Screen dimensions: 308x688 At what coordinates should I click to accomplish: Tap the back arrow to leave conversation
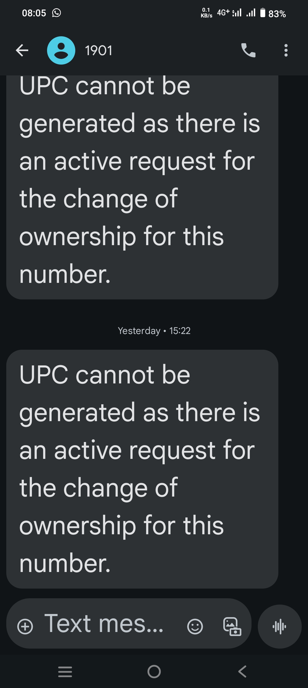[x=22, y=51]
